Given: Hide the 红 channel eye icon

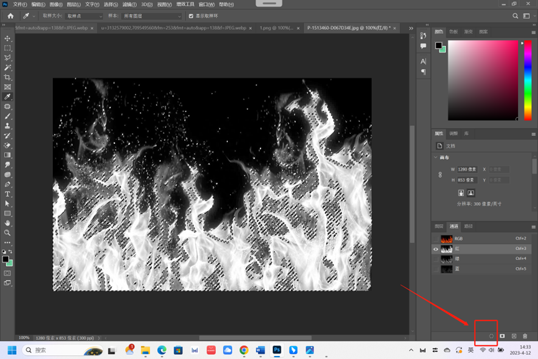Looking at the screenshot, I should [x=436, y=249].
